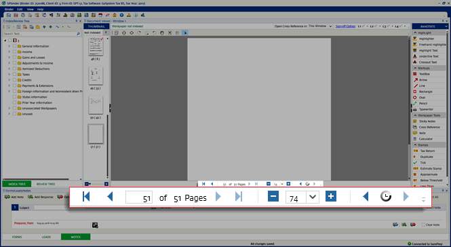Collapse the Markups section

(415, 69)
